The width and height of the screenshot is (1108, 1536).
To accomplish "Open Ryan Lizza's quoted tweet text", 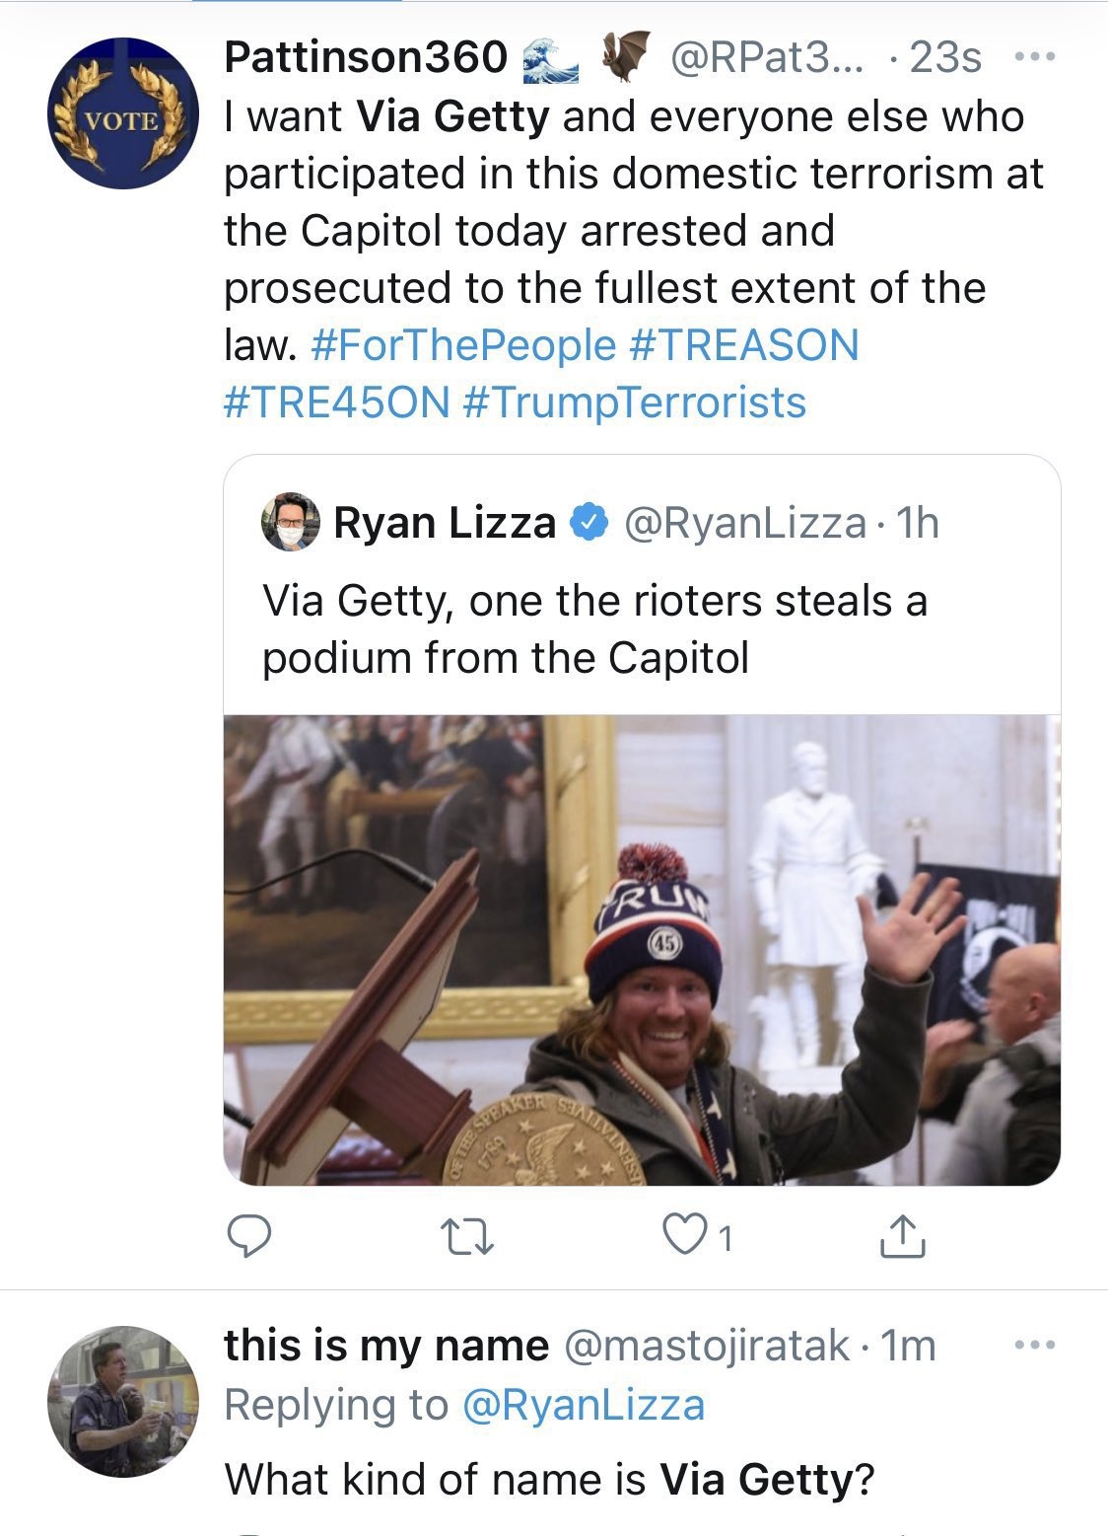I will [x=594, y=628].
